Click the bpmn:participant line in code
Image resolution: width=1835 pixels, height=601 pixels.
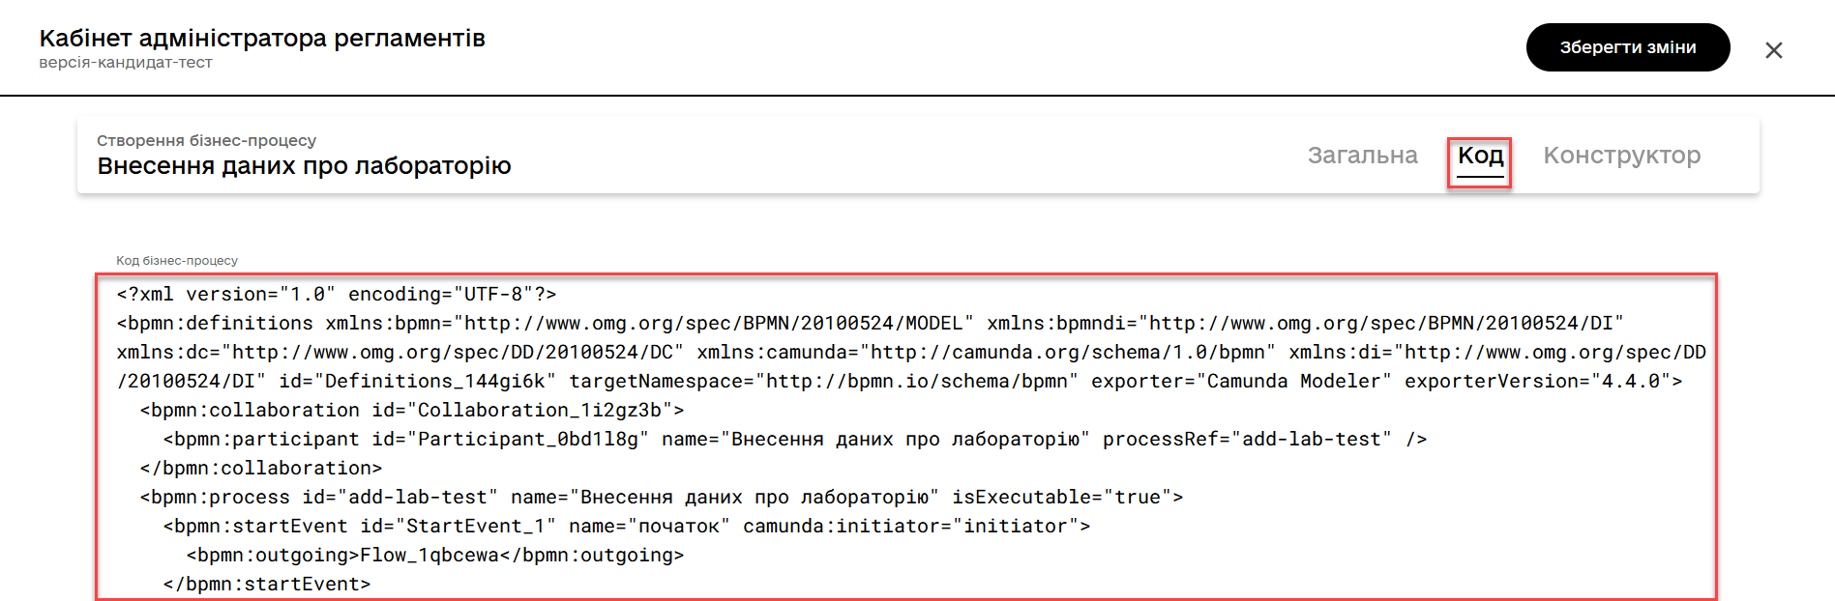tap(795, 439)
